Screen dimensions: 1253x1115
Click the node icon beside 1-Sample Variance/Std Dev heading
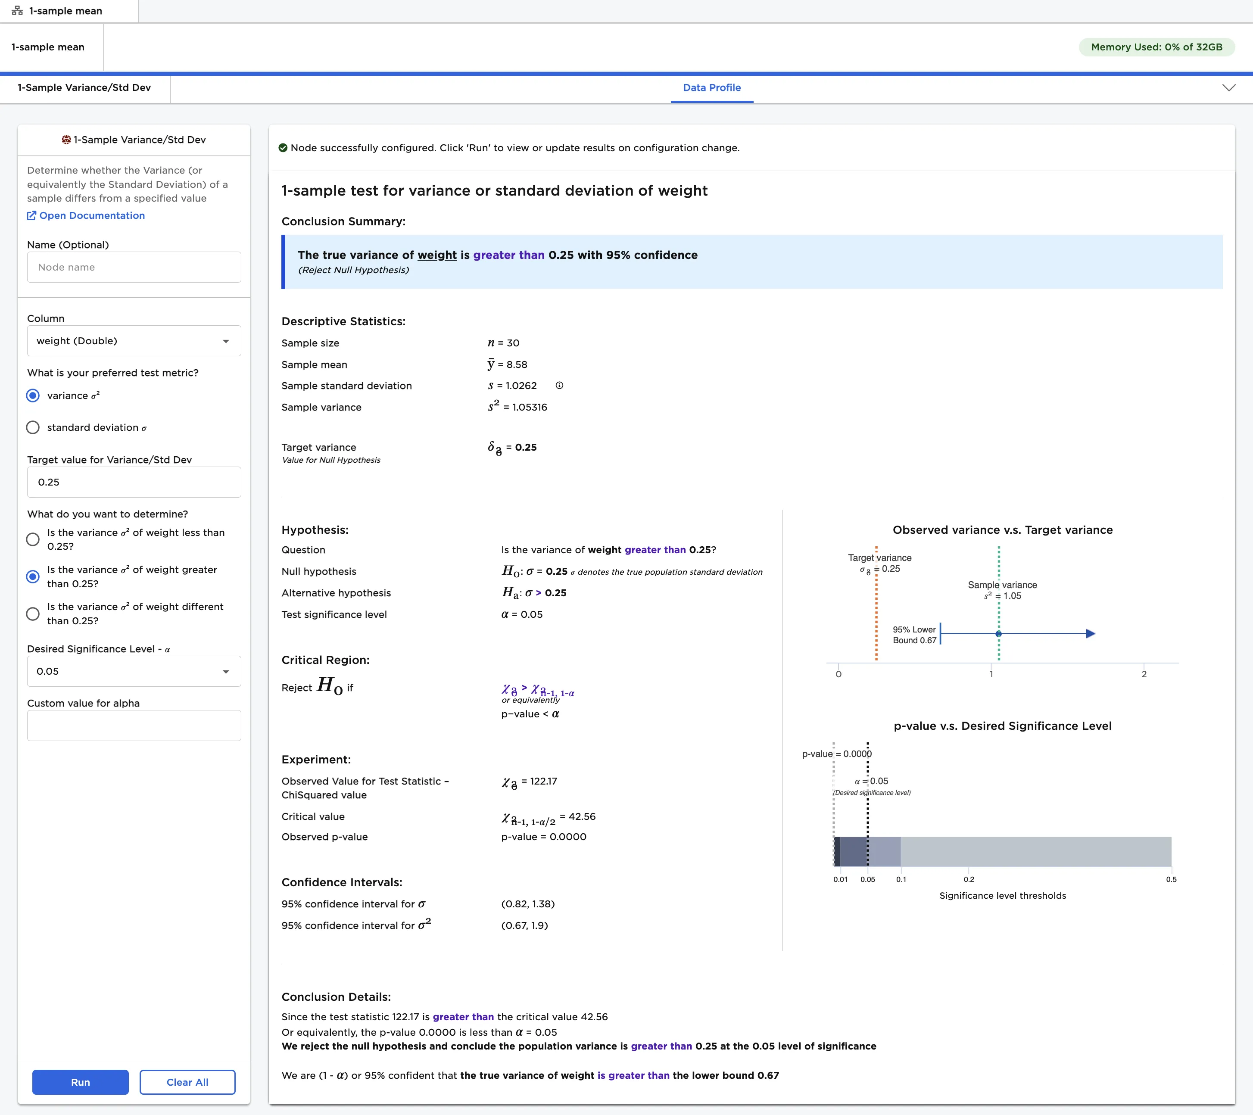click(x=67, y=139)
